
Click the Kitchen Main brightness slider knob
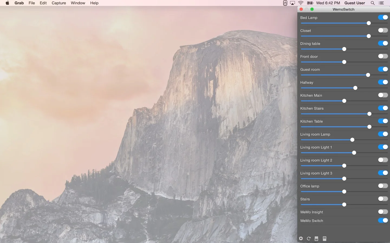point(344,101)
